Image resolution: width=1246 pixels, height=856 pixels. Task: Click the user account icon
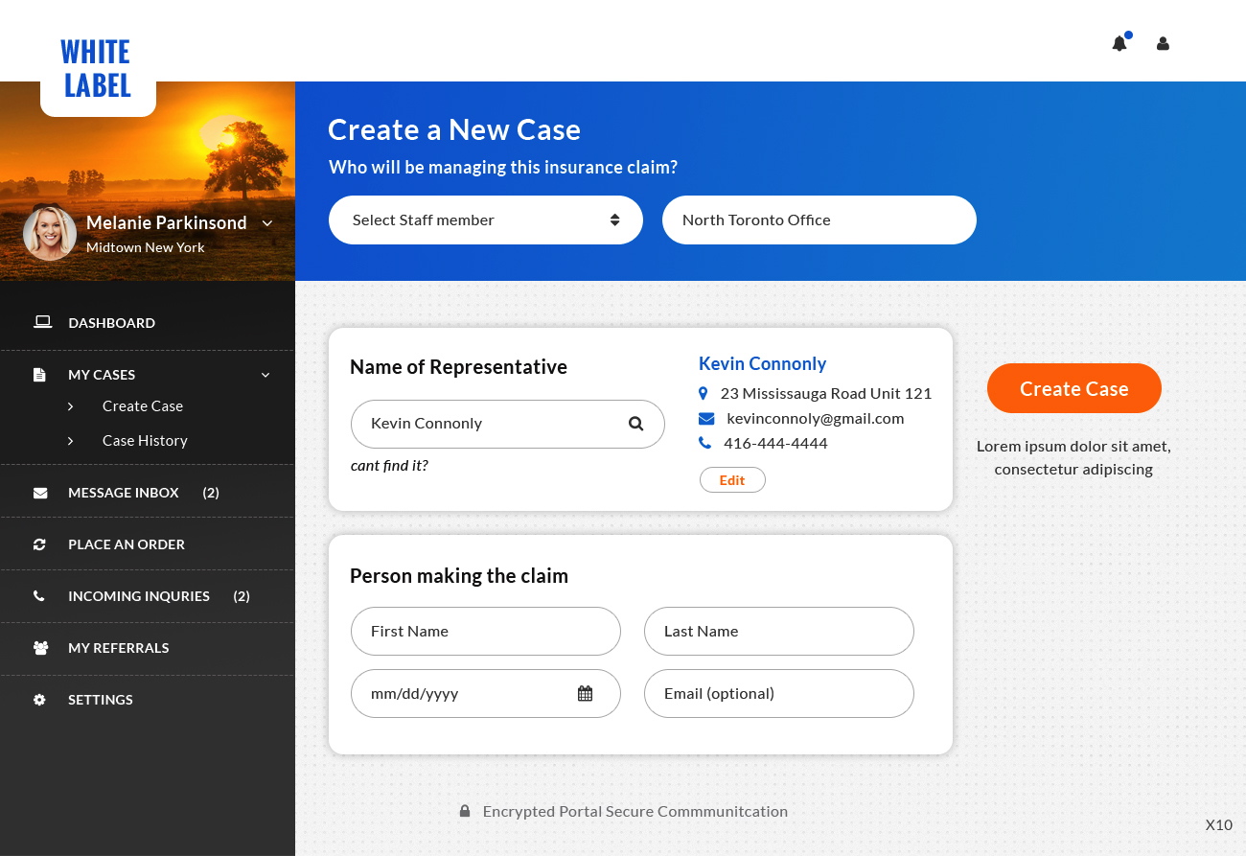[1163, 44]
